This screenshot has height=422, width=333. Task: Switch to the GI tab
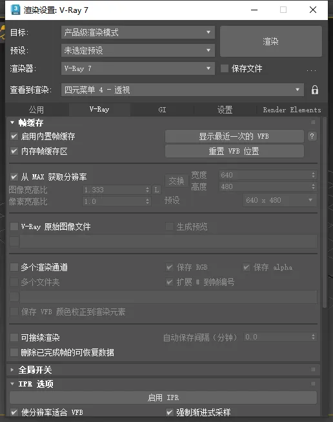(x=162, y=110)
